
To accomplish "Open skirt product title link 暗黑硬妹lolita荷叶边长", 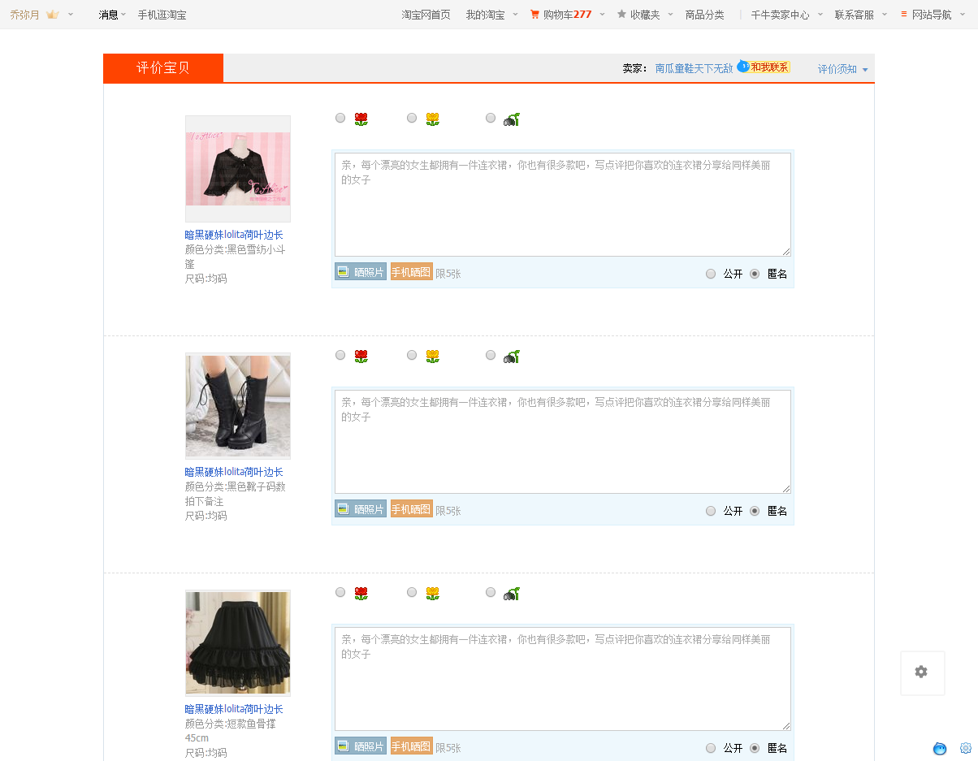I will pyautogui.click(x=234, y=709).
